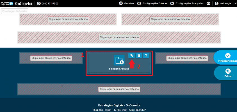Image resolution: width=237 pixels, height=112 pixels.
Task: Click the Finalizar edição button
Action: pyautogui.click(x=225, y=58)
